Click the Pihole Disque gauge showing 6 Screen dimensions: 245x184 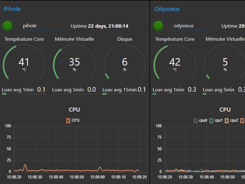pyautogui.click(x=125, y=62)
